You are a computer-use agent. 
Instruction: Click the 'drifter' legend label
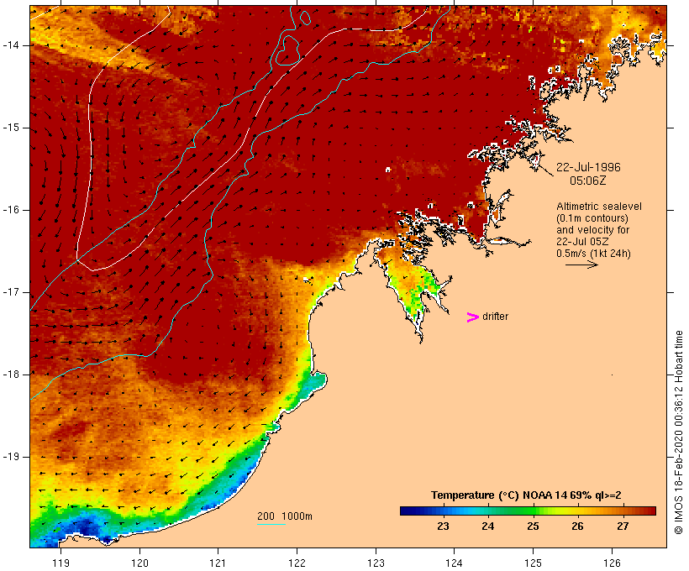495,317
